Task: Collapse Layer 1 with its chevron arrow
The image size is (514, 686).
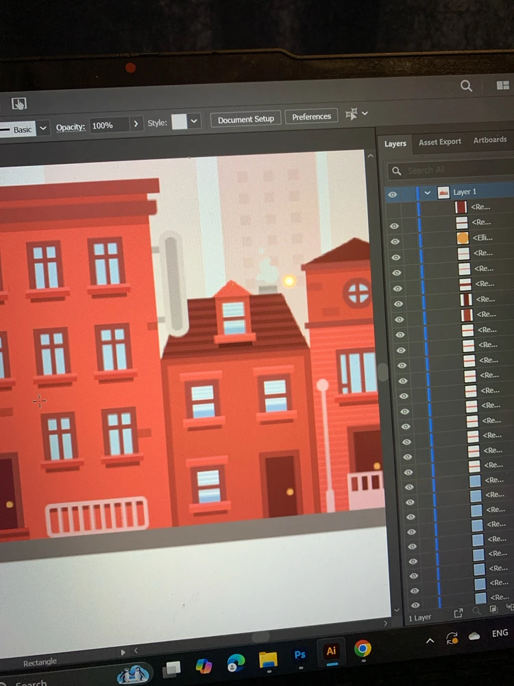Action: [427, 193]
